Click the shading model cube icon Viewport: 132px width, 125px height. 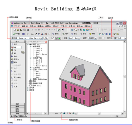point(64,113)
